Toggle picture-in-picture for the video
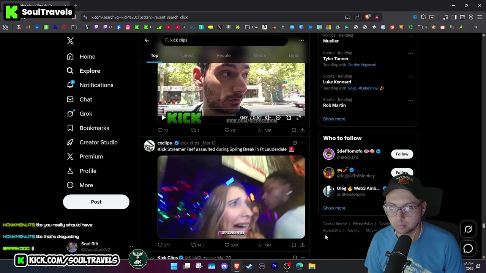 [x=289, y=118]
